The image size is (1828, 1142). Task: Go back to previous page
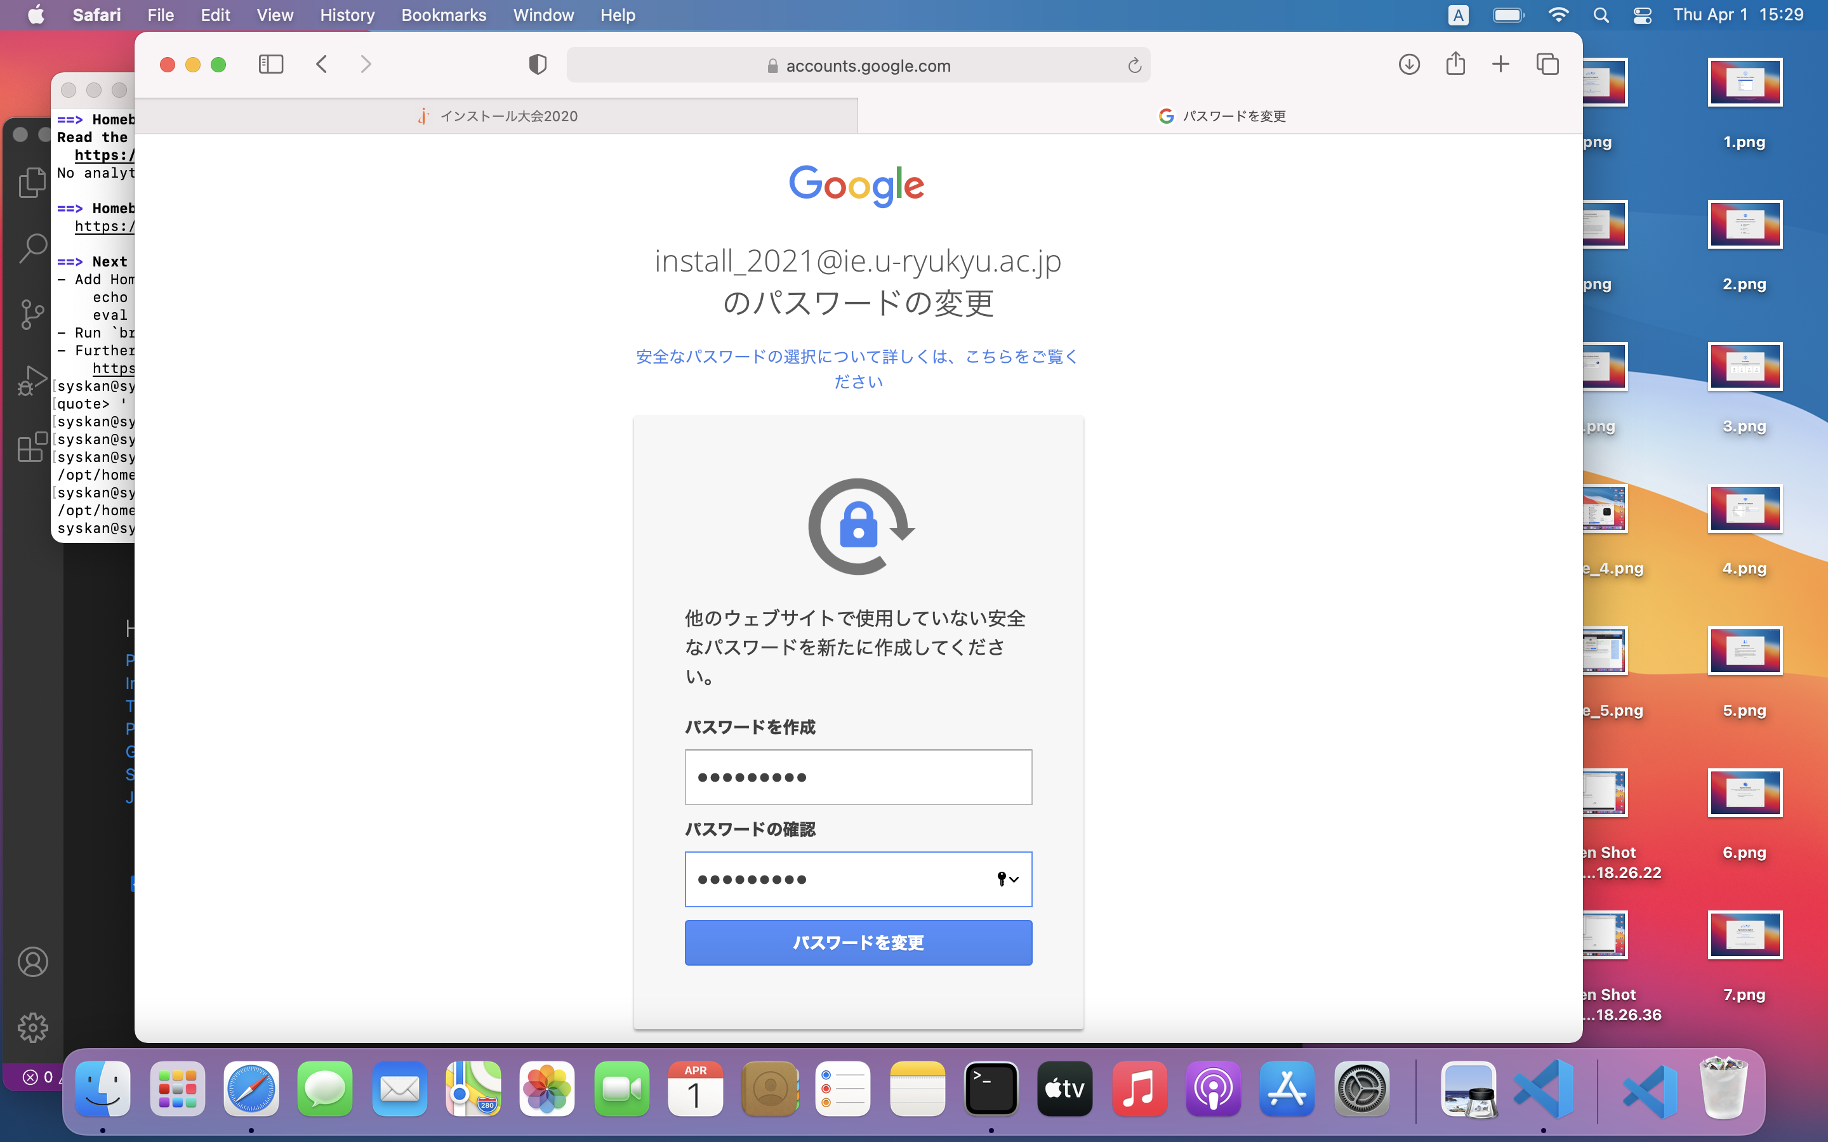coord(322,64)
